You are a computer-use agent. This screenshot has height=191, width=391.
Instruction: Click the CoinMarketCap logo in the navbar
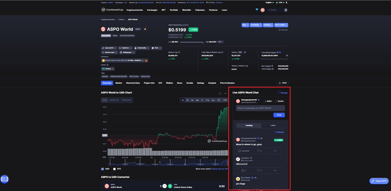click(x=112, y=10)
